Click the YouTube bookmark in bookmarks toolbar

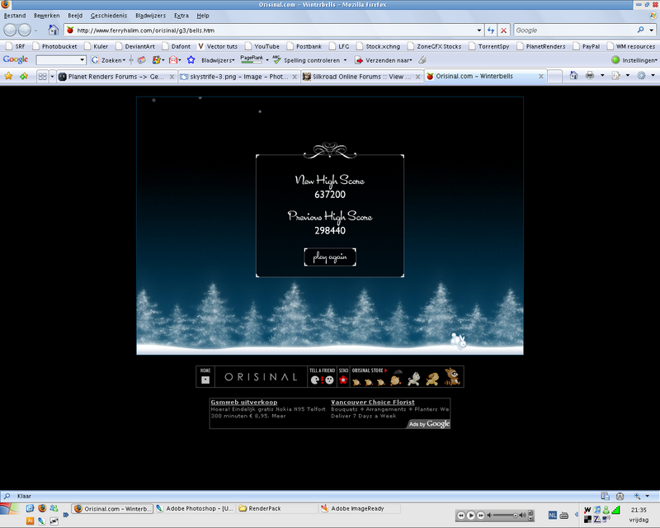(262, 46)
